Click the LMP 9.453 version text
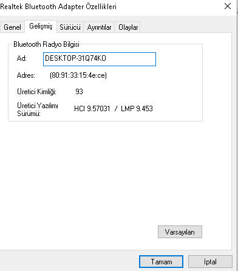This screenshot has width=238, height=271. point(137,109)
